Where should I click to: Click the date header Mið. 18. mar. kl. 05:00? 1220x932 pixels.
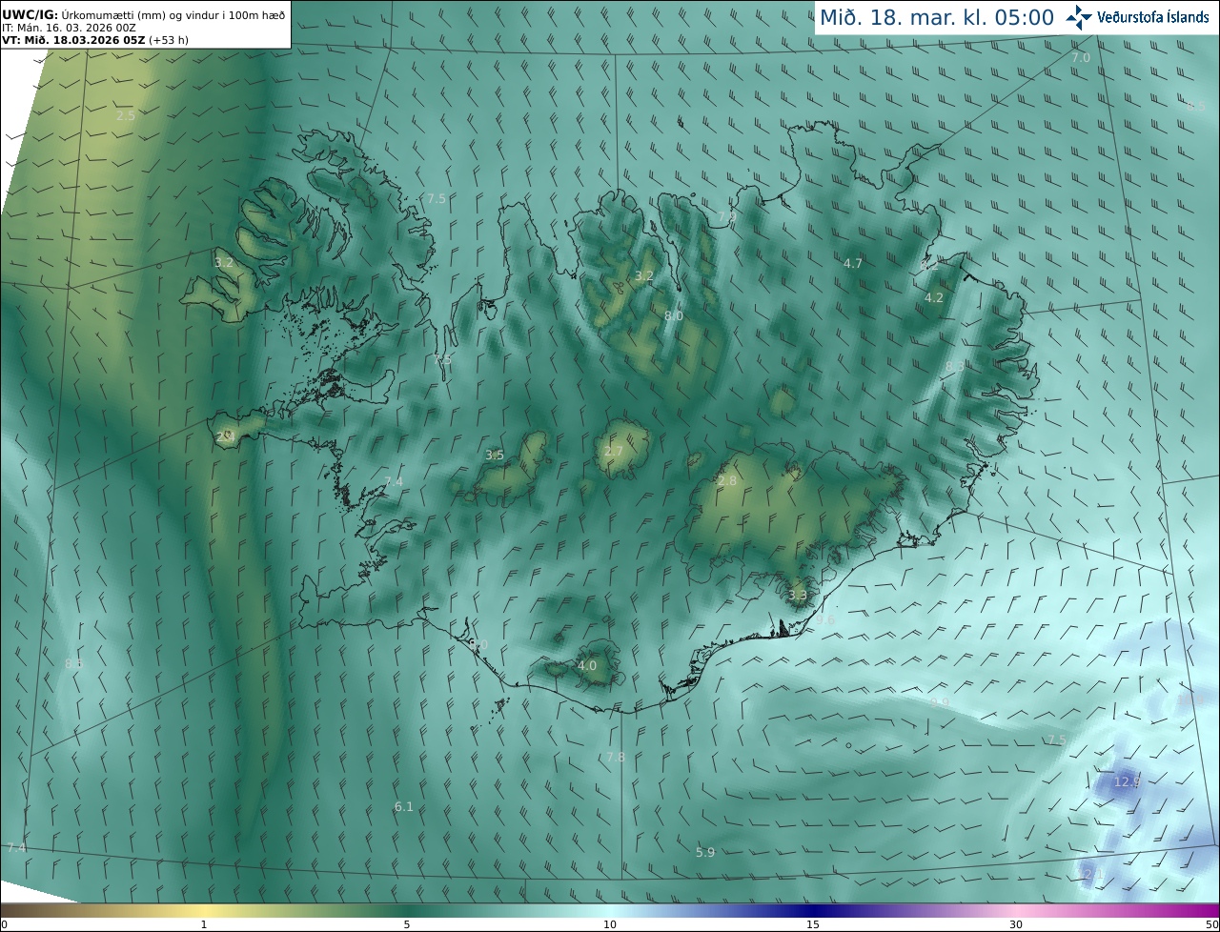pyautogui.click(x=937, y=17)
